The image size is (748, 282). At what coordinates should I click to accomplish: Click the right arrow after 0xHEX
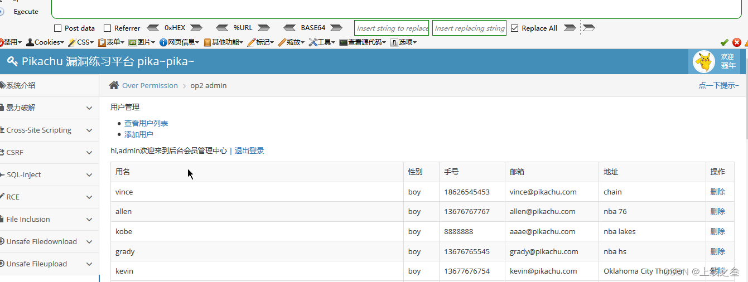click(196, 28)
